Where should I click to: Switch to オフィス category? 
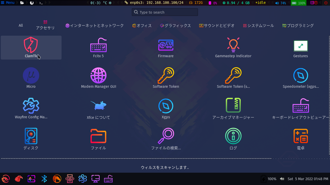coord(142,25)
